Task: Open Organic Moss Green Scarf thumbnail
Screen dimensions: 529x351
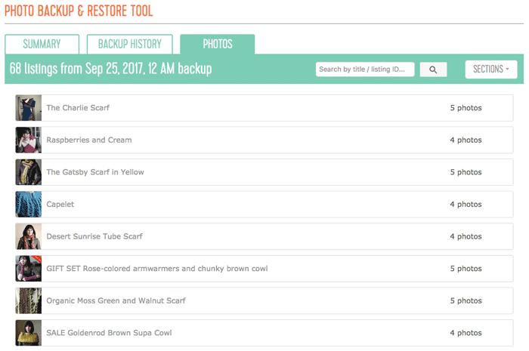Action: (x=29, y=301)
